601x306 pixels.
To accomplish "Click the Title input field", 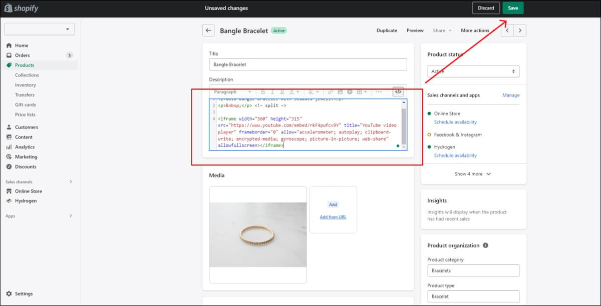I will [308, 64].
